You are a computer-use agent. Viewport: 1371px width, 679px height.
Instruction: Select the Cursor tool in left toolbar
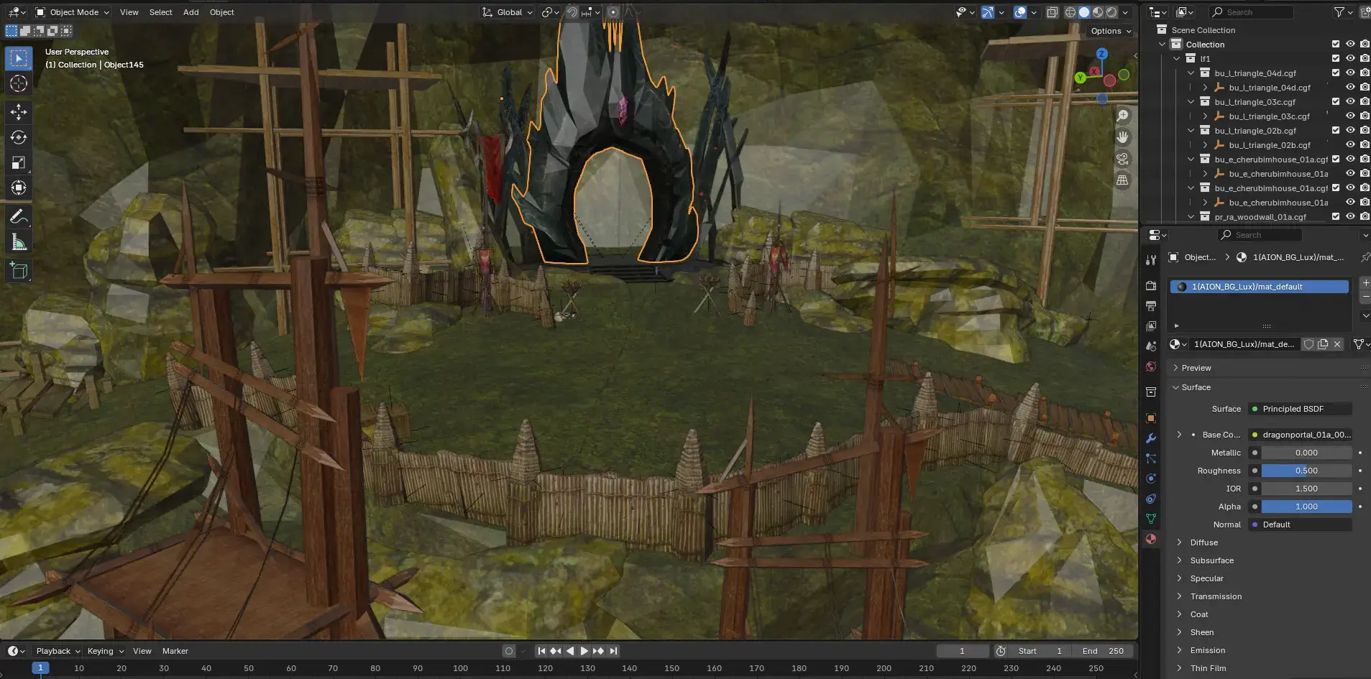(x=19, y=83)
